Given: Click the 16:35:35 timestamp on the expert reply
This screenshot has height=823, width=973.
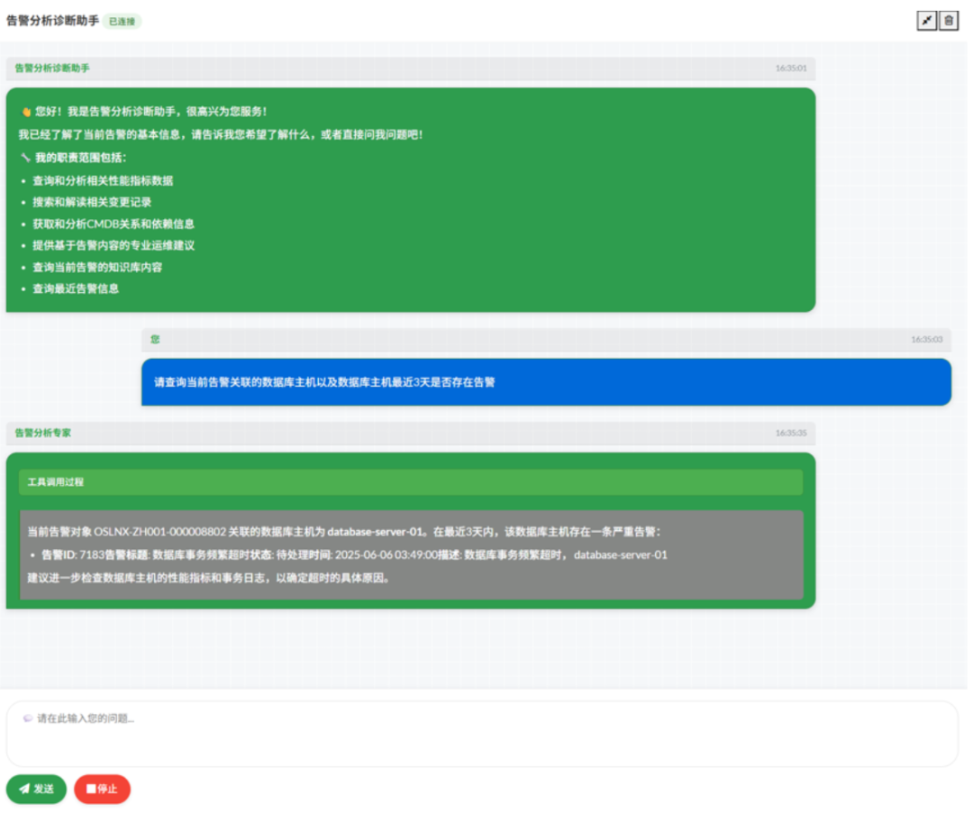Looking at the screenshot, I should [790, 434].
